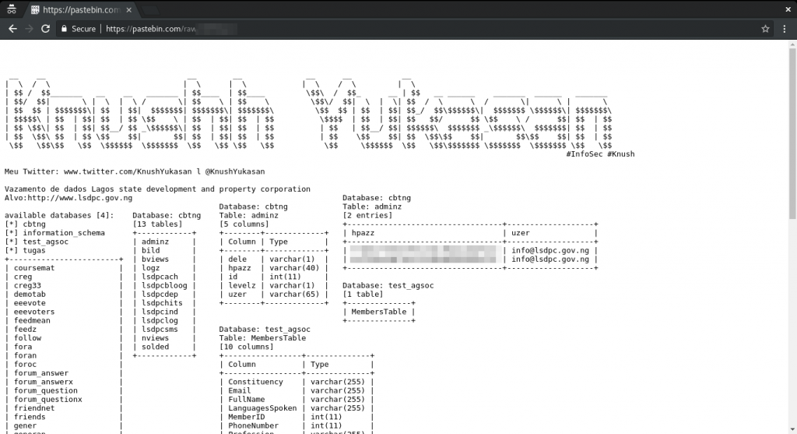Click the Secure padlock icon
Viewport: 797px width, 434px height.
64,29
